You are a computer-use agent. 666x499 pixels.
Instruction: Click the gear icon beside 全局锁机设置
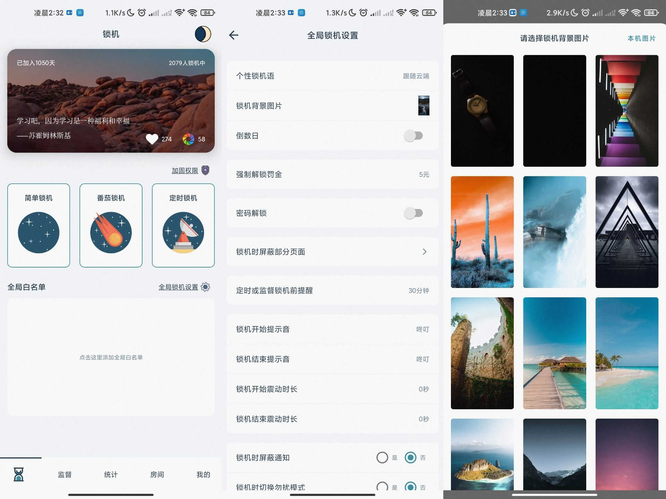tap(205, 287)
